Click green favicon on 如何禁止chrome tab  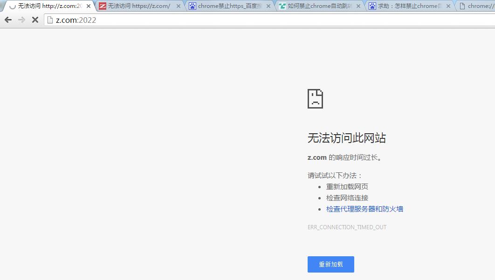tap(282, 6)
